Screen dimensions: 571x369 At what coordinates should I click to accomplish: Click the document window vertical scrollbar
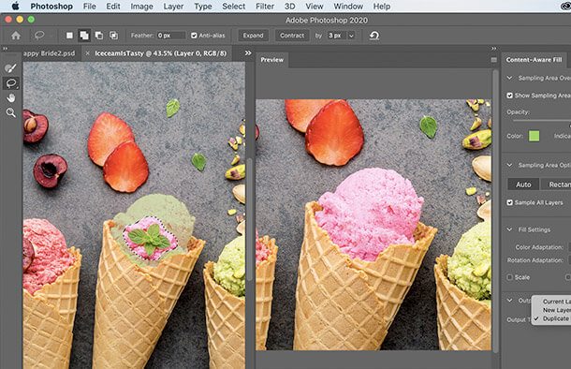[x=249, y=220]
